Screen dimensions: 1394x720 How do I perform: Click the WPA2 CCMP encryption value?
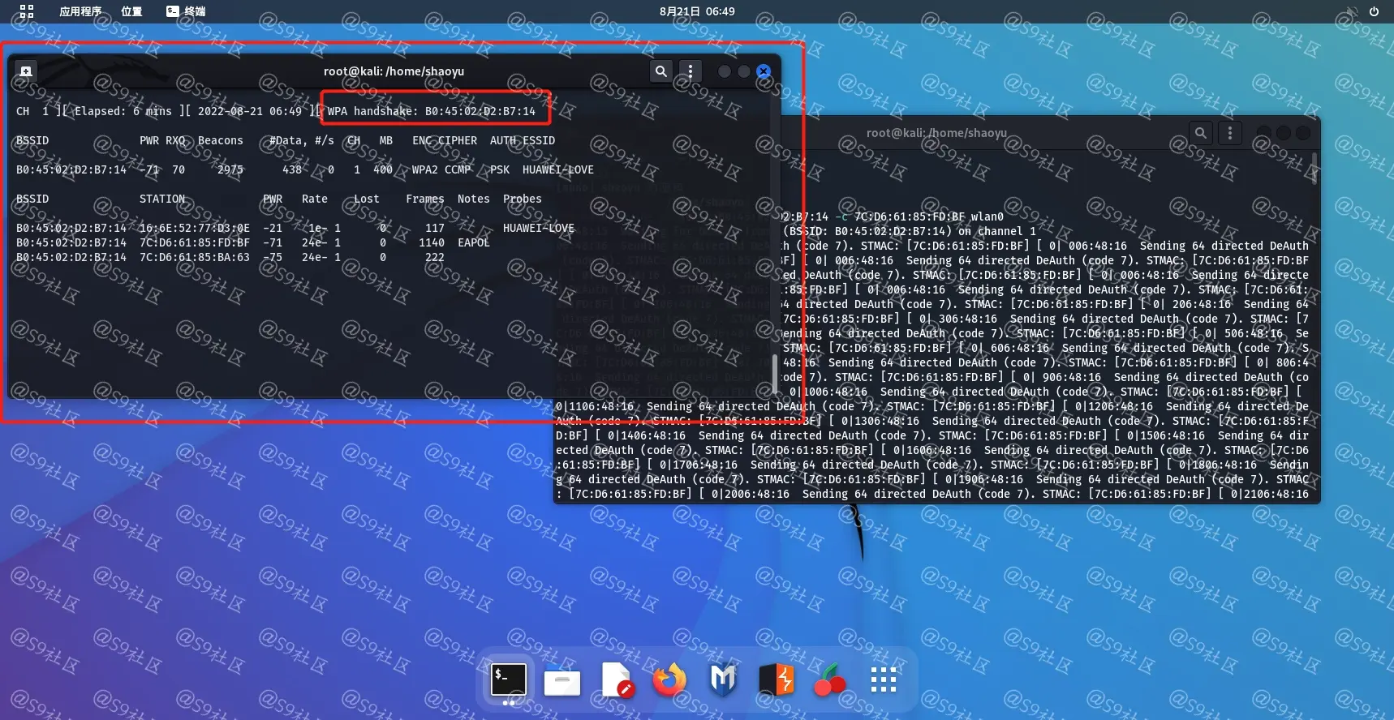pyautogui.click(x=441, y=169)
